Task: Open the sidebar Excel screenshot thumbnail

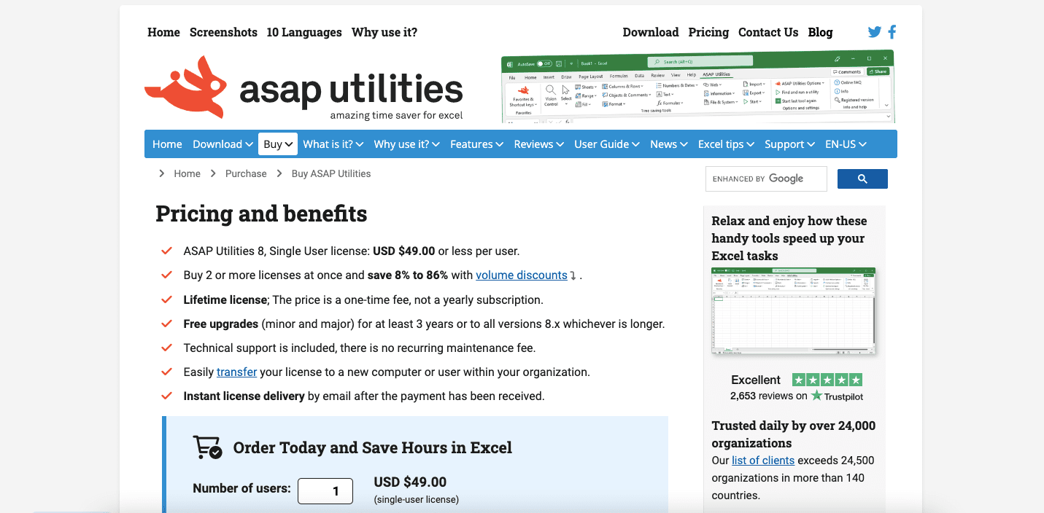Action: tap(794, 311)
